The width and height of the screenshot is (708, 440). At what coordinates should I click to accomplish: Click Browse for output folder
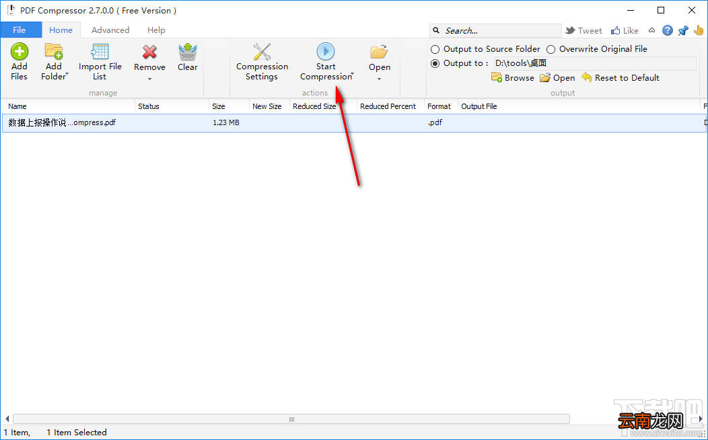tap(513, 77)
